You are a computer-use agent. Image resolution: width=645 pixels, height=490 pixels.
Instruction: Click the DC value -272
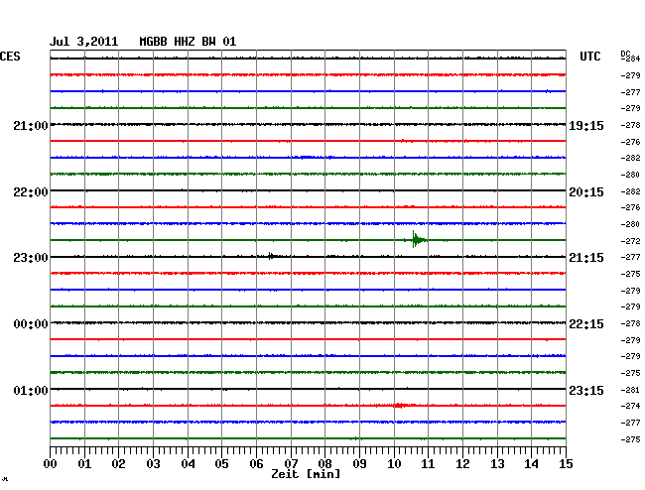(630, 241)
